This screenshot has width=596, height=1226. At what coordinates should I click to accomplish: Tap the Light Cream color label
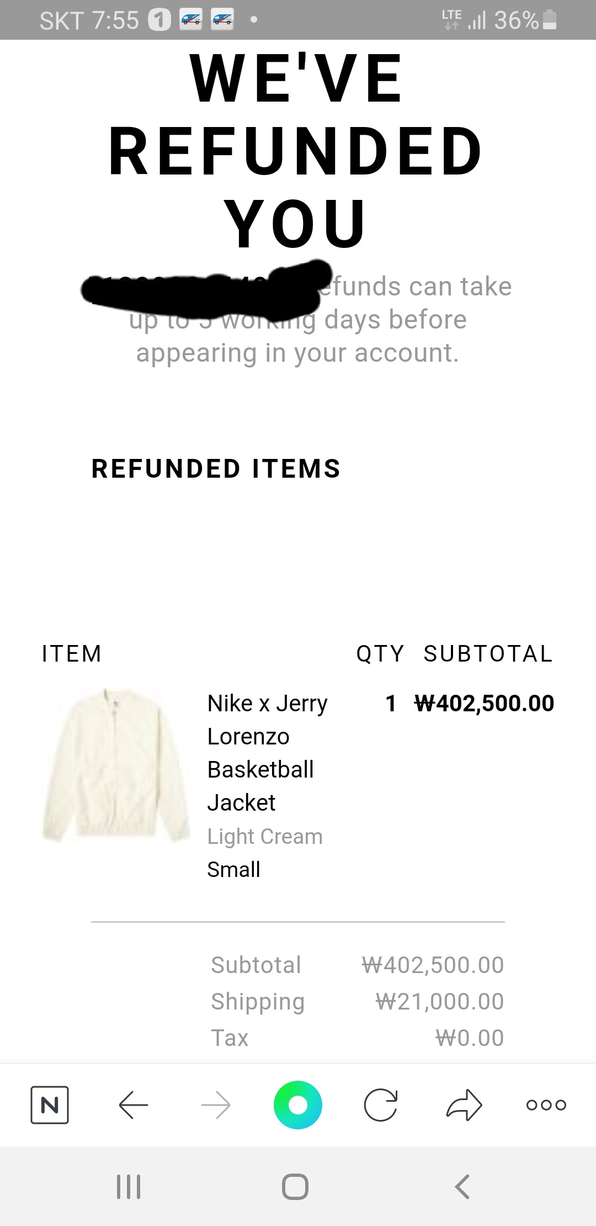click(265, 836)
